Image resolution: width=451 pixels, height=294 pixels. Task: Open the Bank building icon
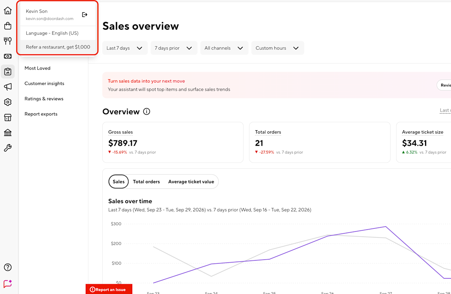point(8,133)
